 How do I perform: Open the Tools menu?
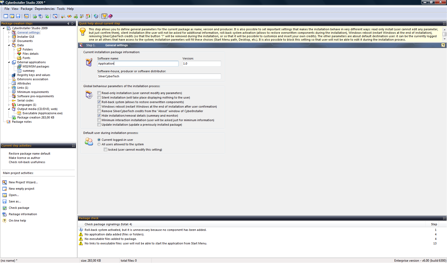(x=61, y=9)
